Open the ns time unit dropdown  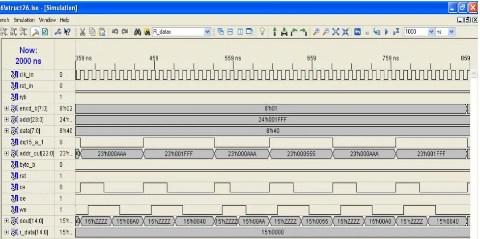(452, 31)
